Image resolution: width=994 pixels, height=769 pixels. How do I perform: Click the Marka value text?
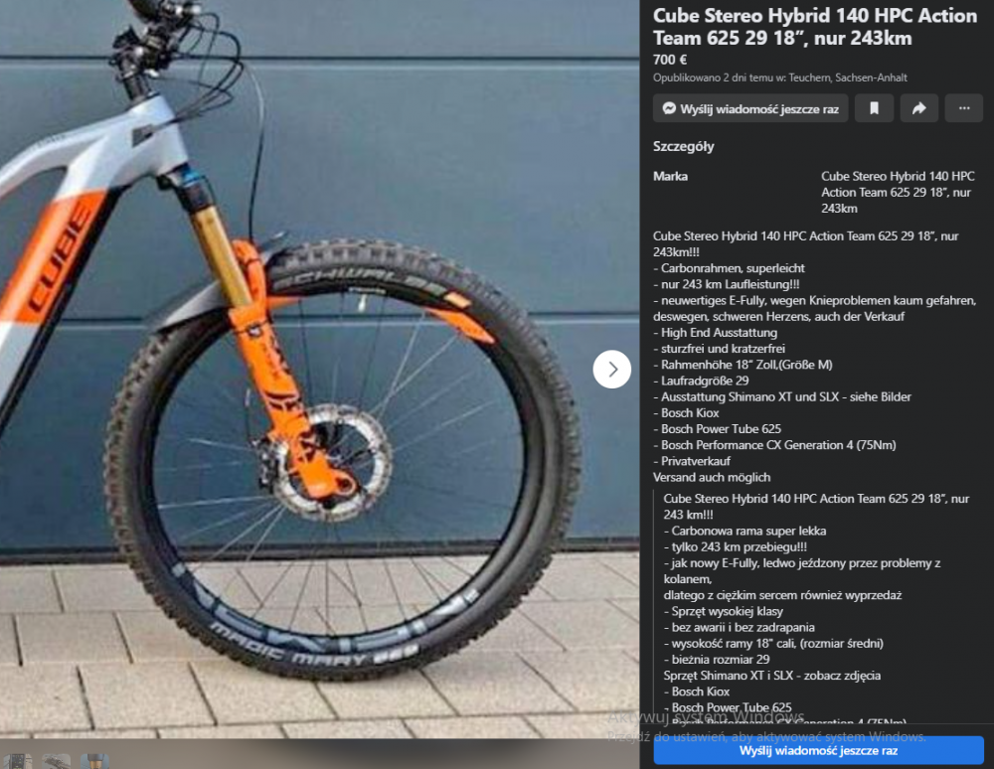[898, 192]
